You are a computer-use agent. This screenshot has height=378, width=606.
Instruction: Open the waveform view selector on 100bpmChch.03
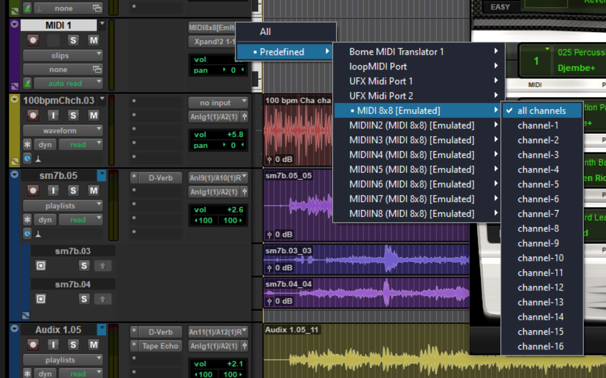[62, 131]
